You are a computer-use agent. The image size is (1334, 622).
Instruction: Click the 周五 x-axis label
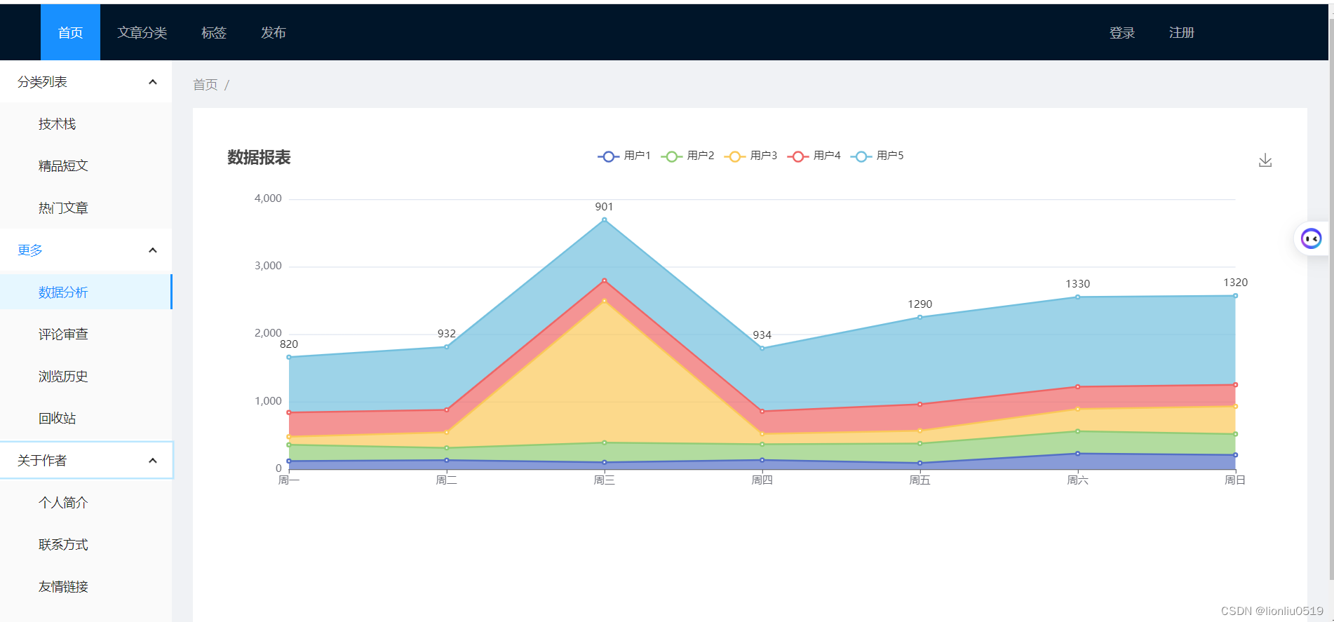pyautogui.click(x=920, y=480)
